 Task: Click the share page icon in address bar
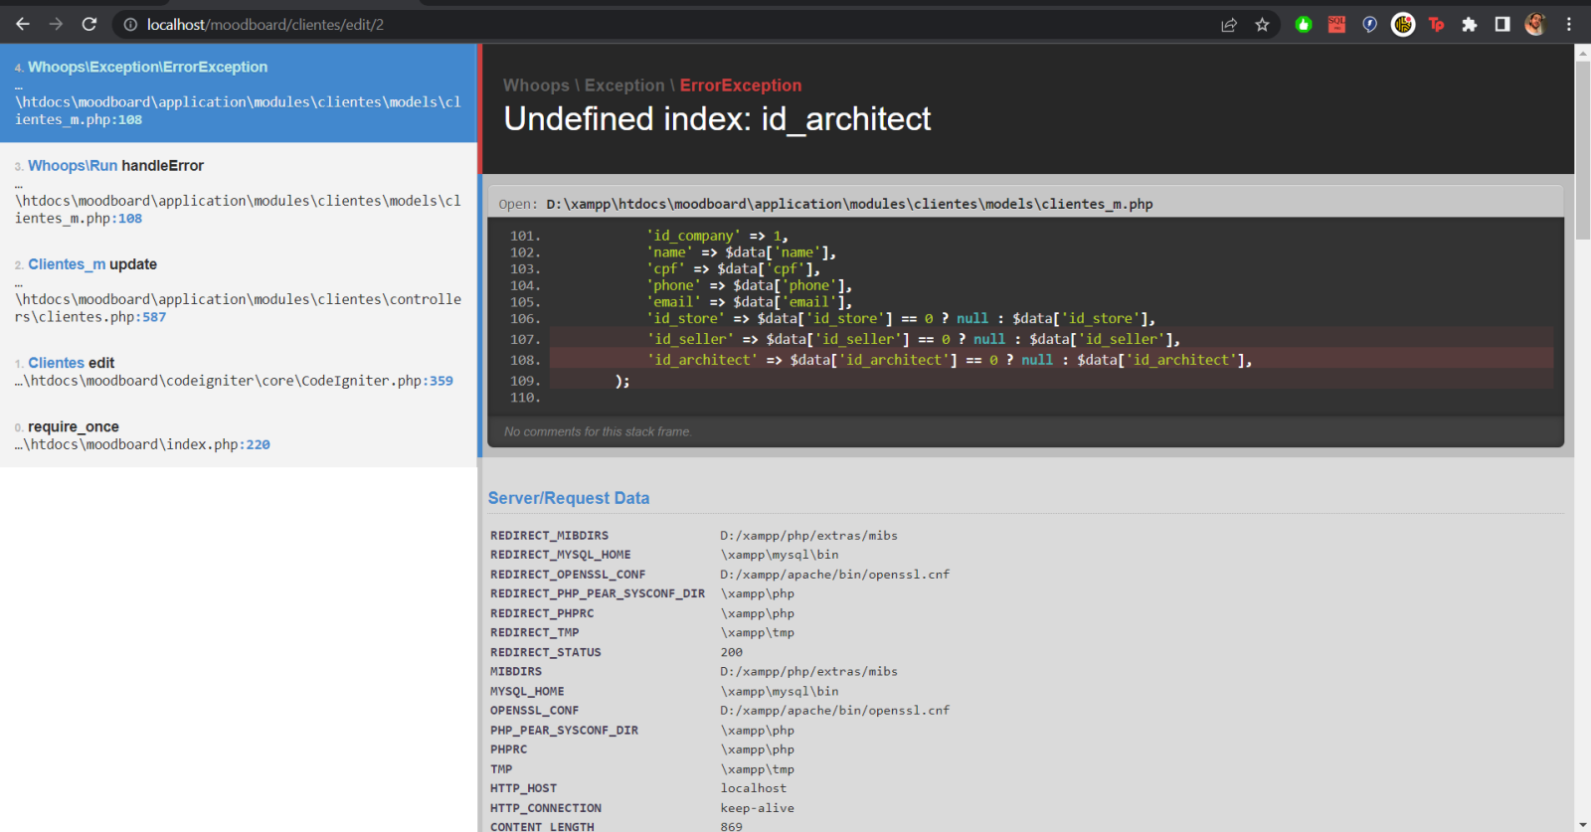(x=1229, y=25)
